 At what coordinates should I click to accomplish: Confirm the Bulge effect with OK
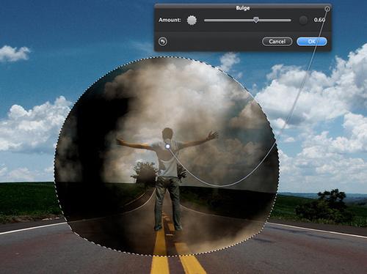tap(312, 42)
